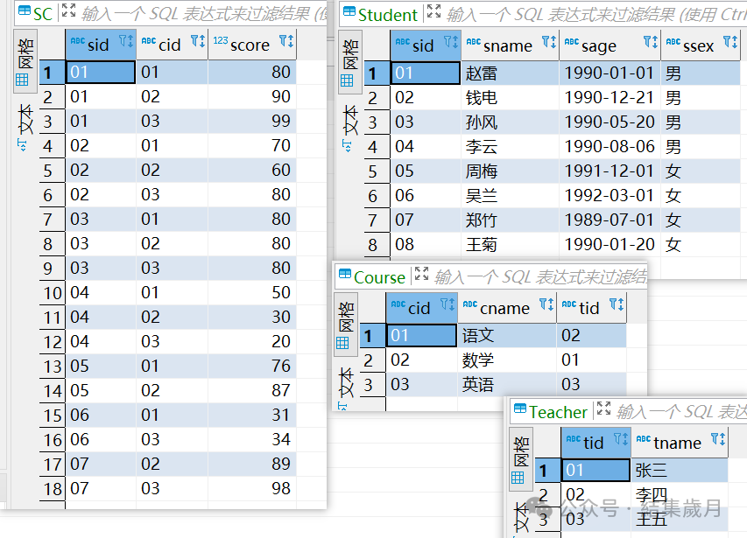Click birth date 1992-03-01 cell
The width and height of the screenshot is (747, 538).
[x=610, y=195]
